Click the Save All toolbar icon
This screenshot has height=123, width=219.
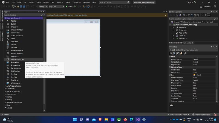24,7
